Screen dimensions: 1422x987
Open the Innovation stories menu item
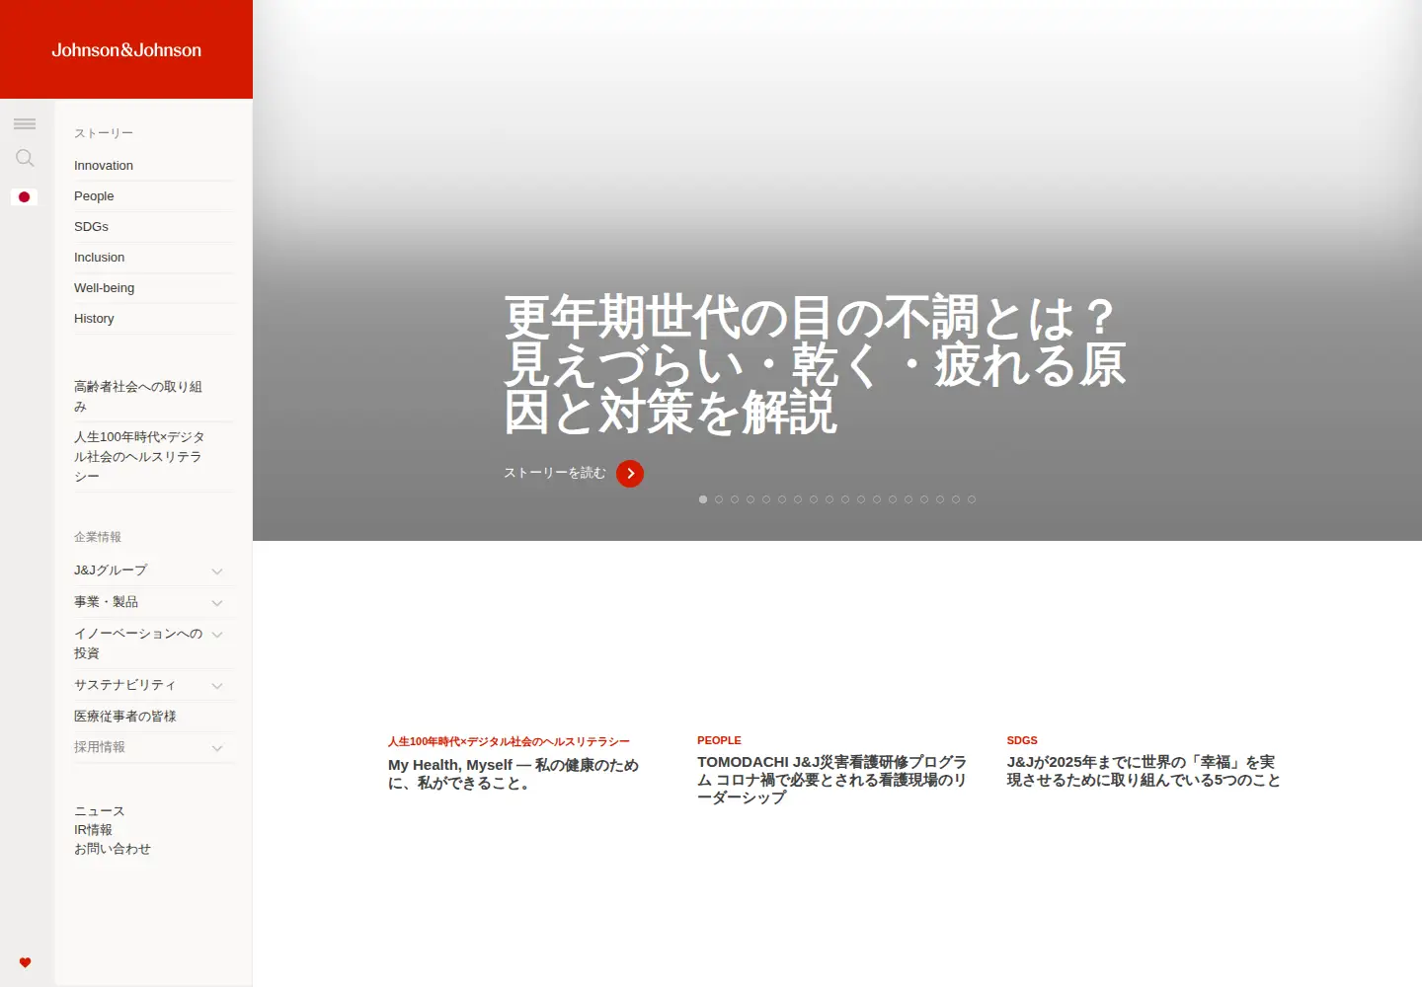point(104,166)
